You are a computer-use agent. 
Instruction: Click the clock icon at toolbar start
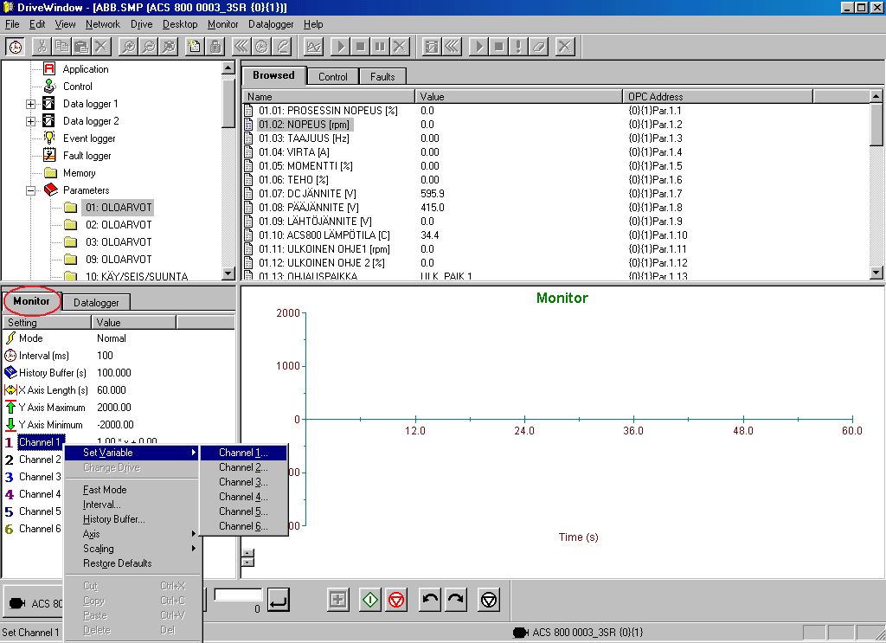coord(16,47)
